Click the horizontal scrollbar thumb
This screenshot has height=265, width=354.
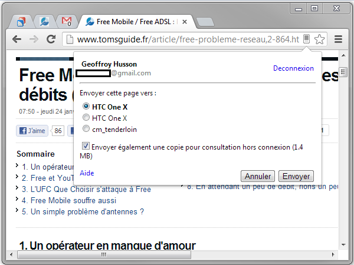(104, 255)
